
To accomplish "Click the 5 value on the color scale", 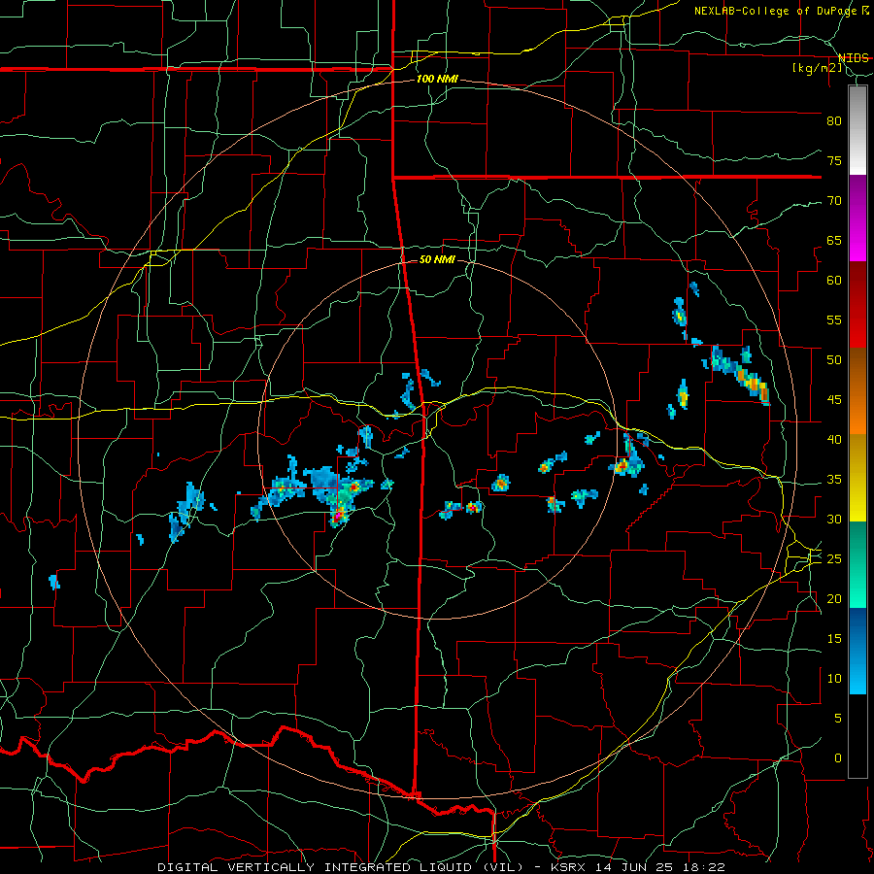I will (838, 719).
